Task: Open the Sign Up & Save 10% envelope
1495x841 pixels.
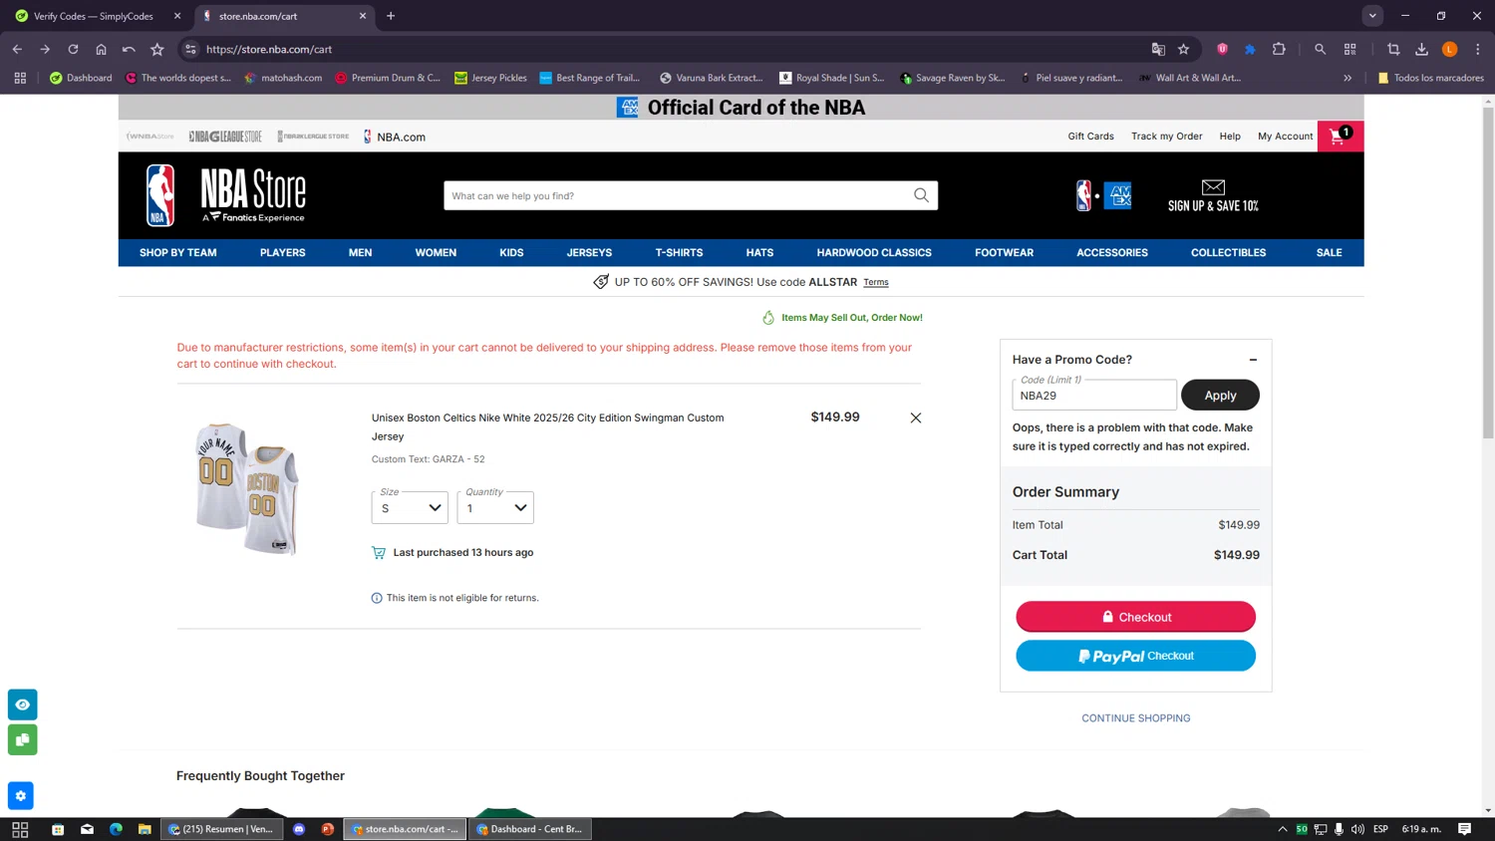Action: tap(1213, 195)
